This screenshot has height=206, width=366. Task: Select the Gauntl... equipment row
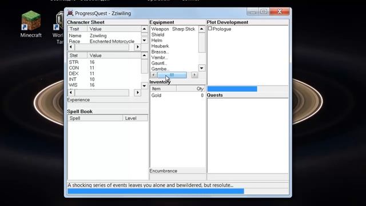pos(174,64)
